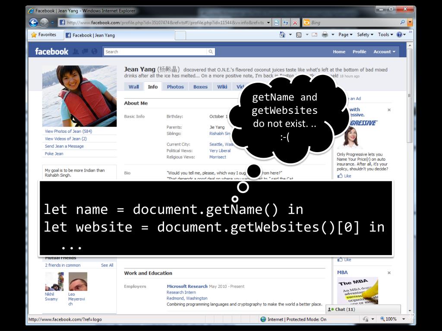Click the facebook logo
The image size is (442, 331).
52,52
